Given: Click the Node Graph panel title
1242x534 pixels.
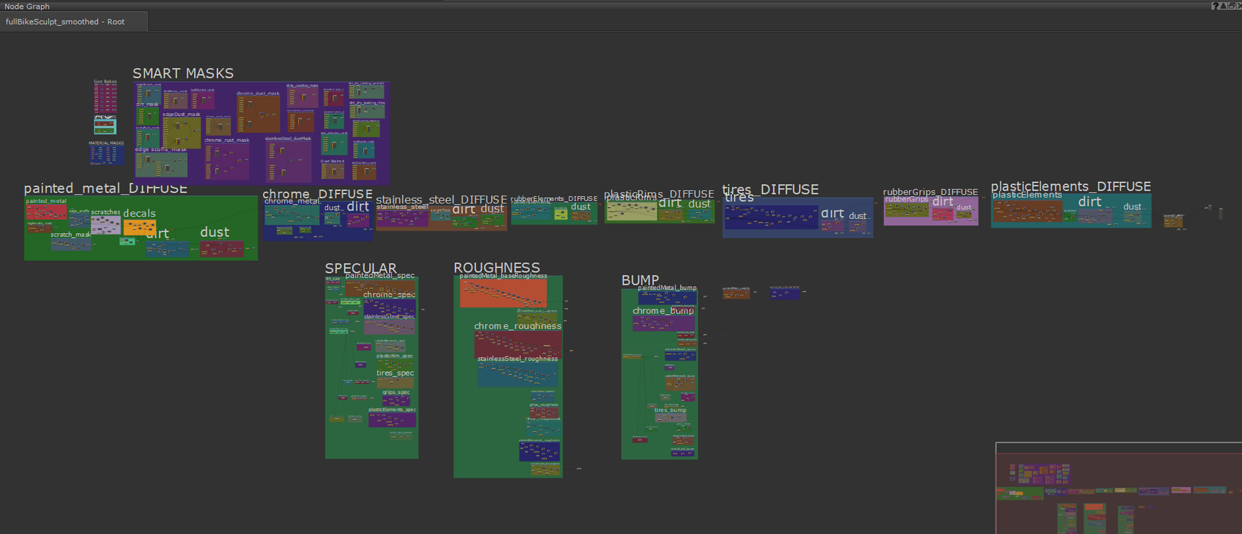Looking at the screenshot, I should [27, 6].
